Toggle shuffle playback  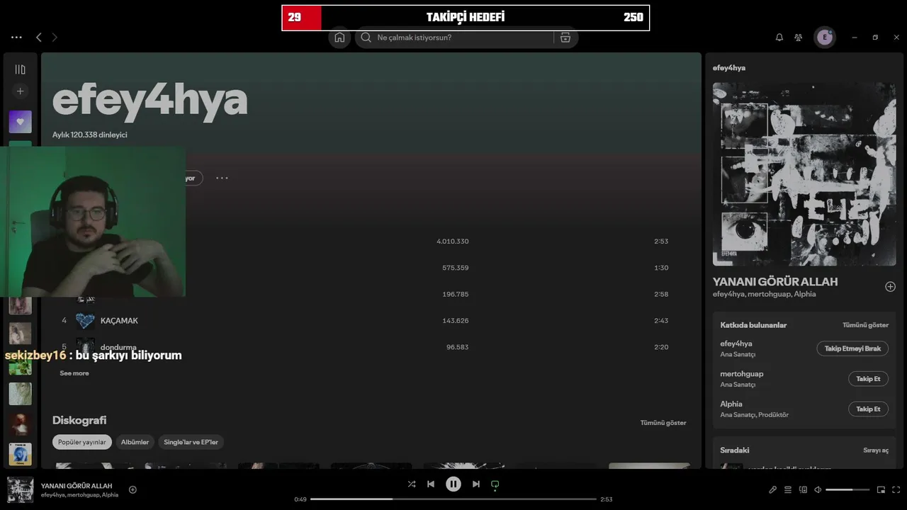tap(412, 484)
